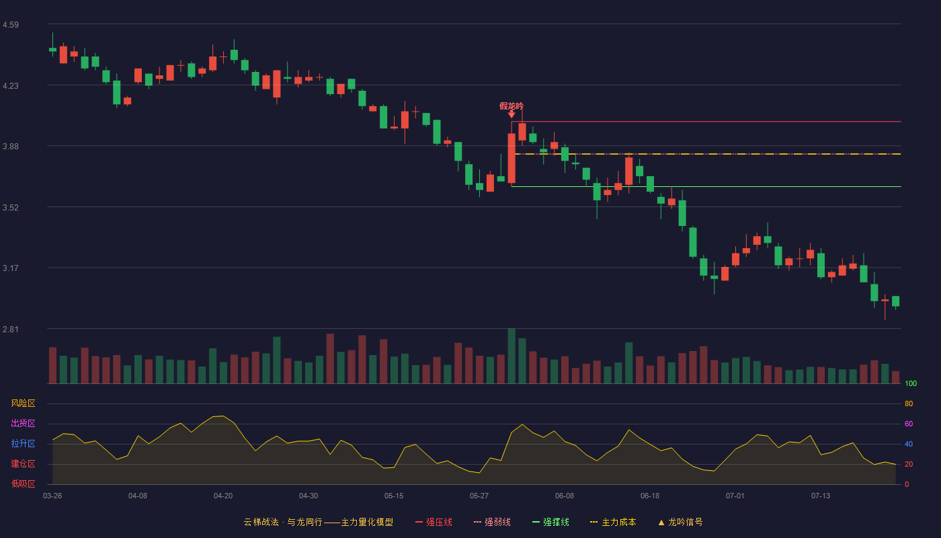The height and width of the screenshot is (538, 941).
Task: Toggle the 强弱线 legend entry
Action: tap(492, 522)
